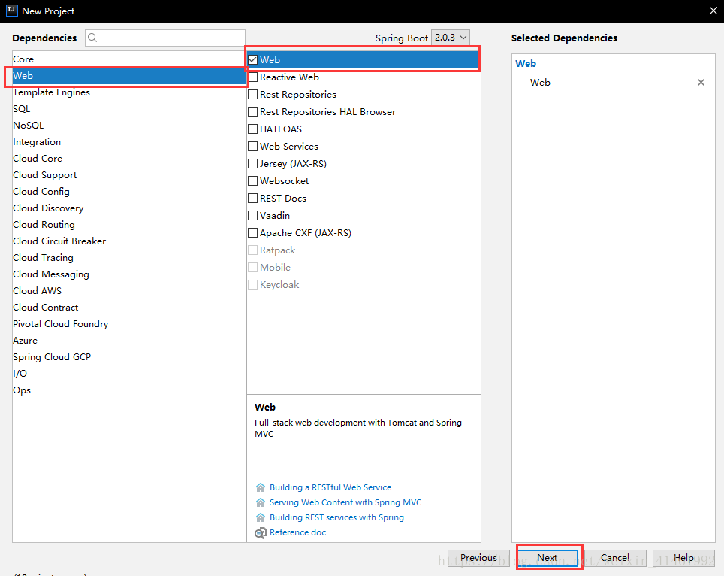The image size is (724, 576).
Task: Click the Previous button
Action: pyautogui.click(x=479, y=558)
